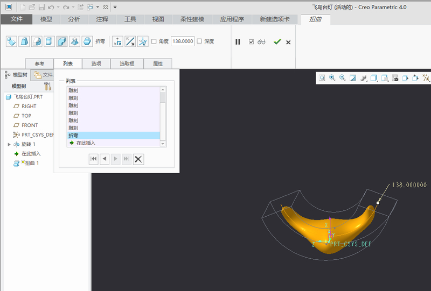Click the Close window icon in quick toolbar
Image resolution: width=431 pixels, height=291 pixels.
[x=106, y=8]
